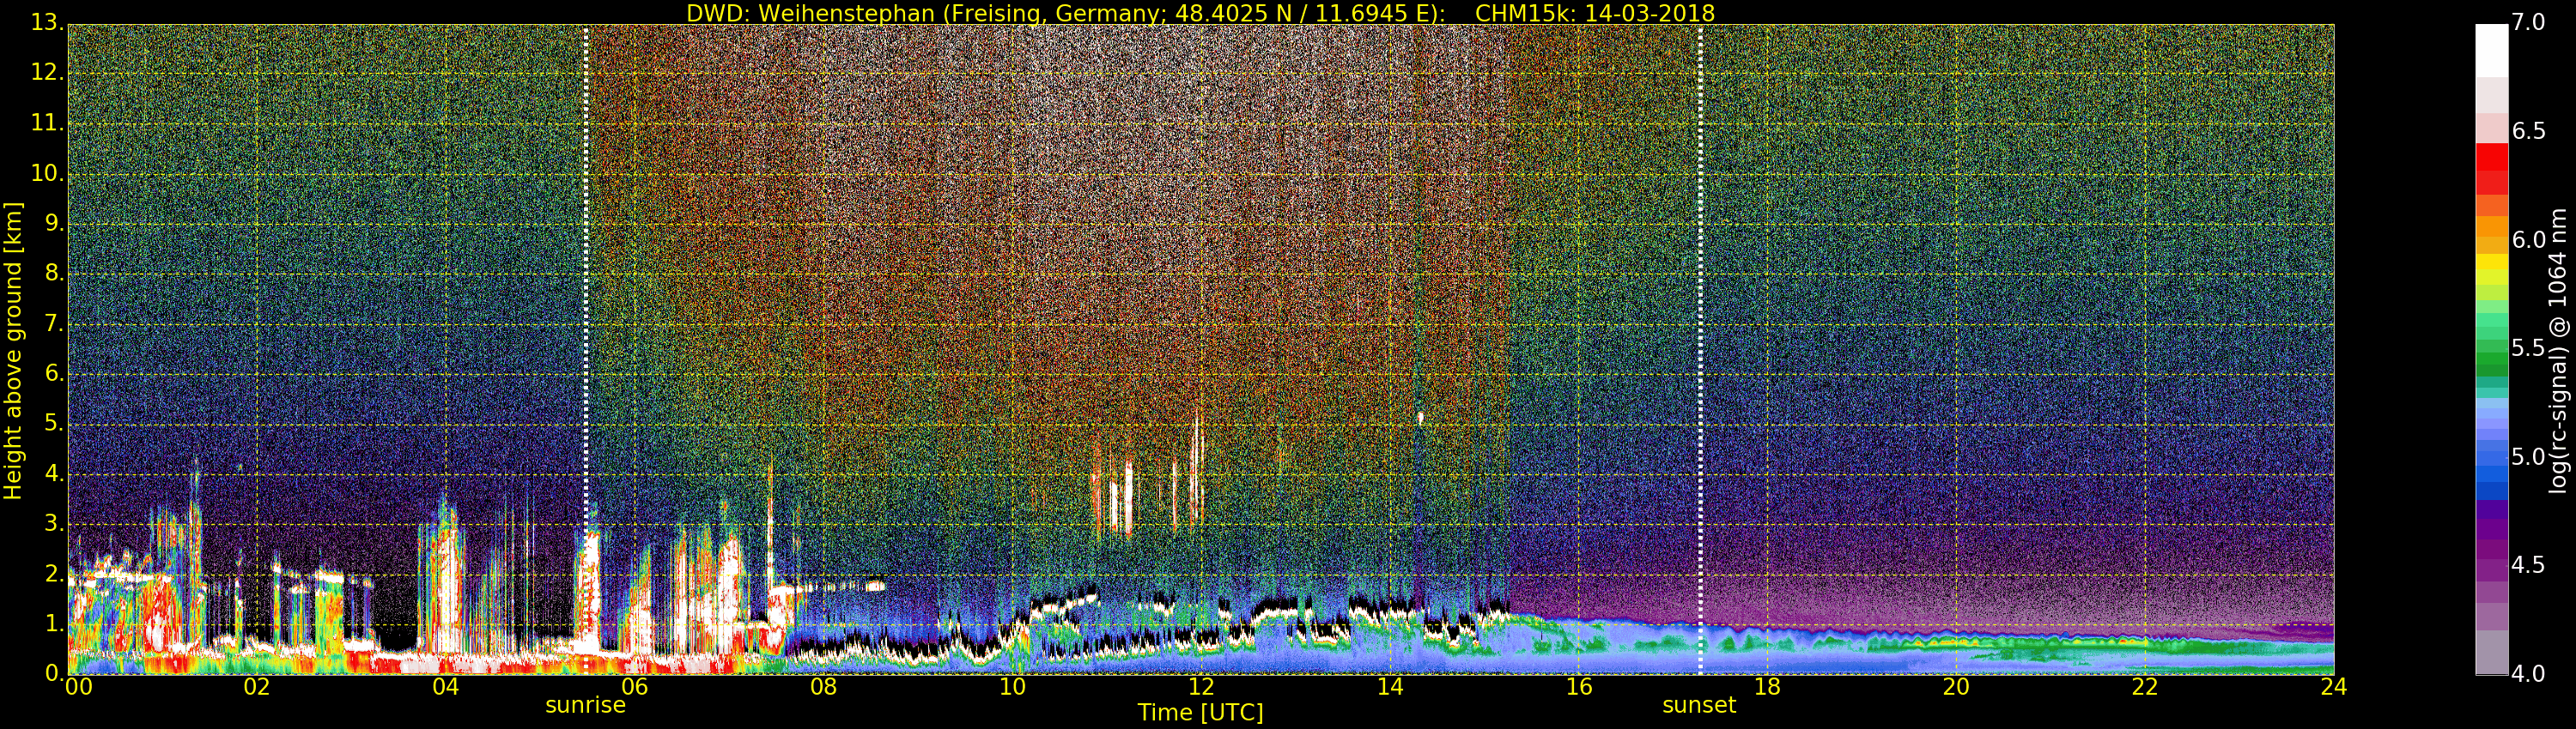Click the colorbar value '4.5'

2528,565
